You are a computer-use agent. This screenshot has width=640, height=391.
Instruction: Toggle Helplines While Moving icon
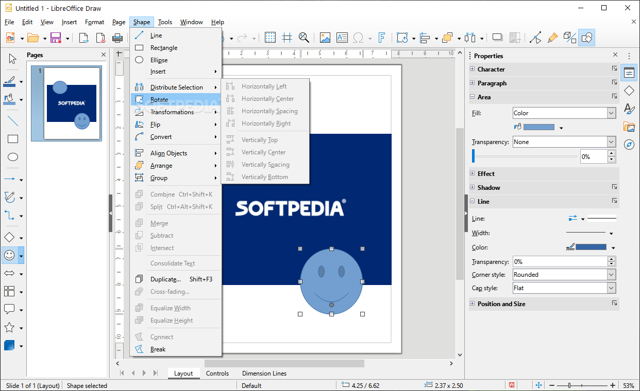click(x=287, y=38)
